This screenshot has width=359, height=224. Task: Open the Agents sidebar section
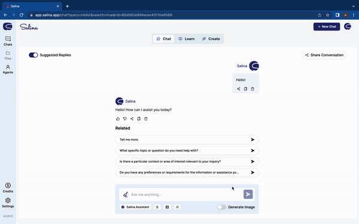point(8,69)
